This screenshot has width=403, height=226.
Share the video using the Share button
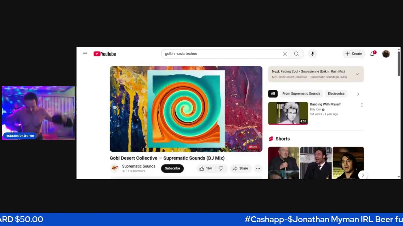tap(241, 169)
